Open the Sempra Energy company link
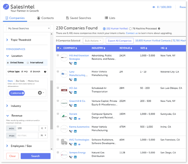This screenshot has width=188, height=164. click(x=77, y=153)
